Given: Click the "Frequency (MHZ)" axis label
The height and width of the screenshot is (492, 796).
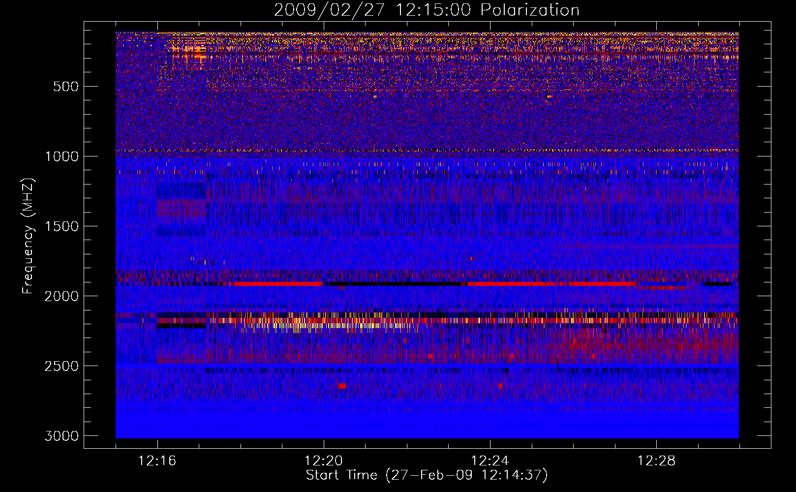Looking at the screenshot, I should [x=28, y=236].
